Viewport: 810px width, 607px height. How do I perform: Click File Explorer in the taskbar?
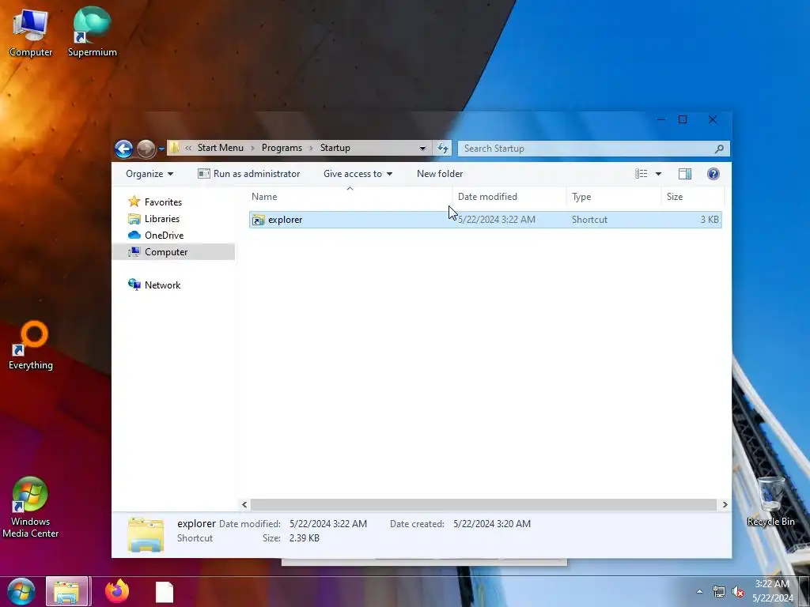(67, 591)
